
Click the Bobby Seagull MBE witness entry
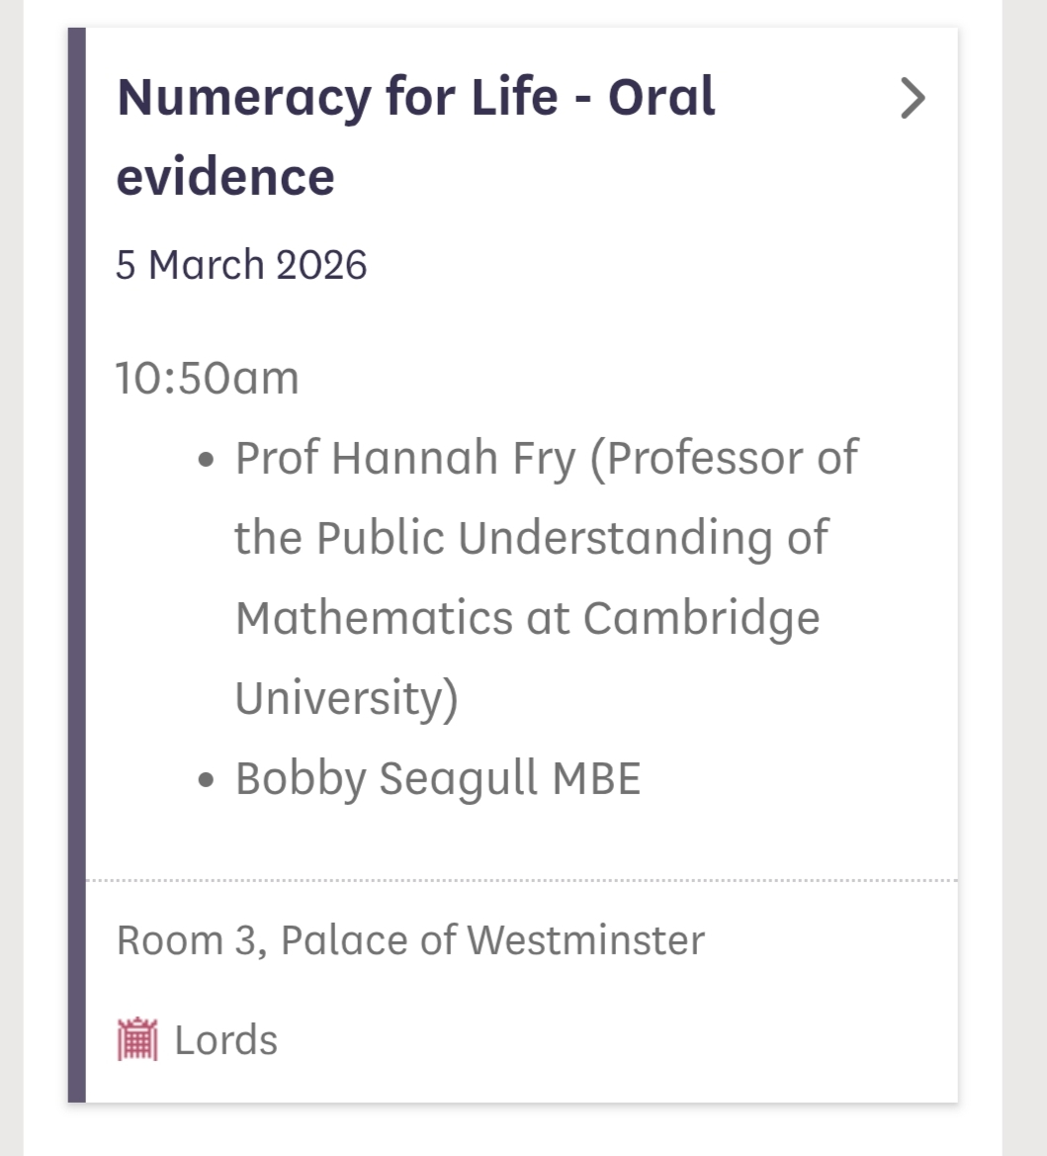pyautogui.click(x=438, y=778)
